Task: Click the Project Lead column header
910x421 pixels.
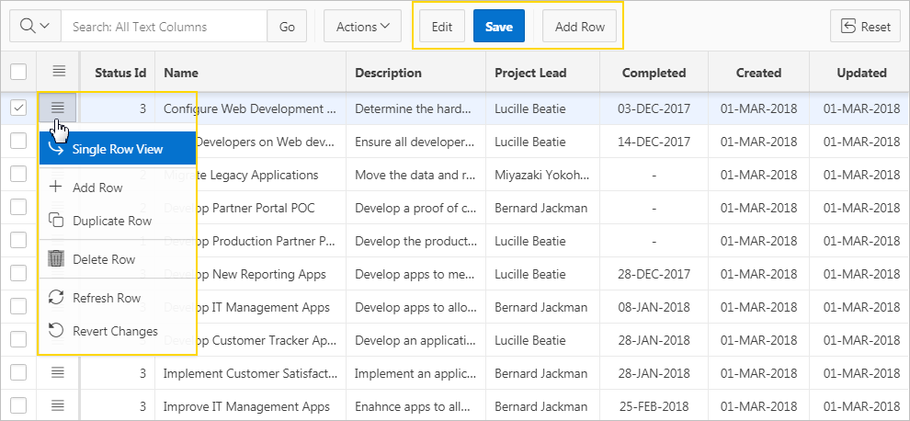Action: point(530,73)
